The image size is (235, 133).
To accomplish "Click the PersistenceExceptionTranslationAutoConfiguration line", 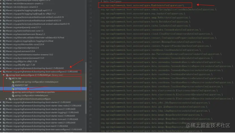I will (x=161, y=54).
